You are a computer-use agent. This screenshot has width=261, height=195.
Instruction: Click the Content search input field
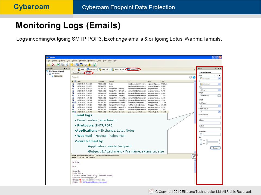pos(210,129)
